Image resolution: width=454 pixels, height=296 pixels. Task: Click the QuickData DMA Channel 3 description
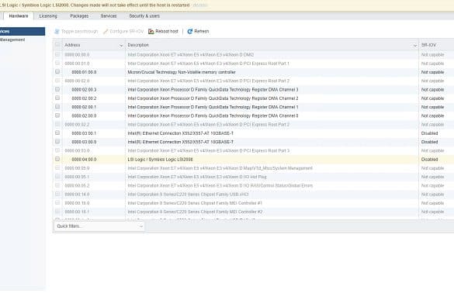click(x=213, y=90)
